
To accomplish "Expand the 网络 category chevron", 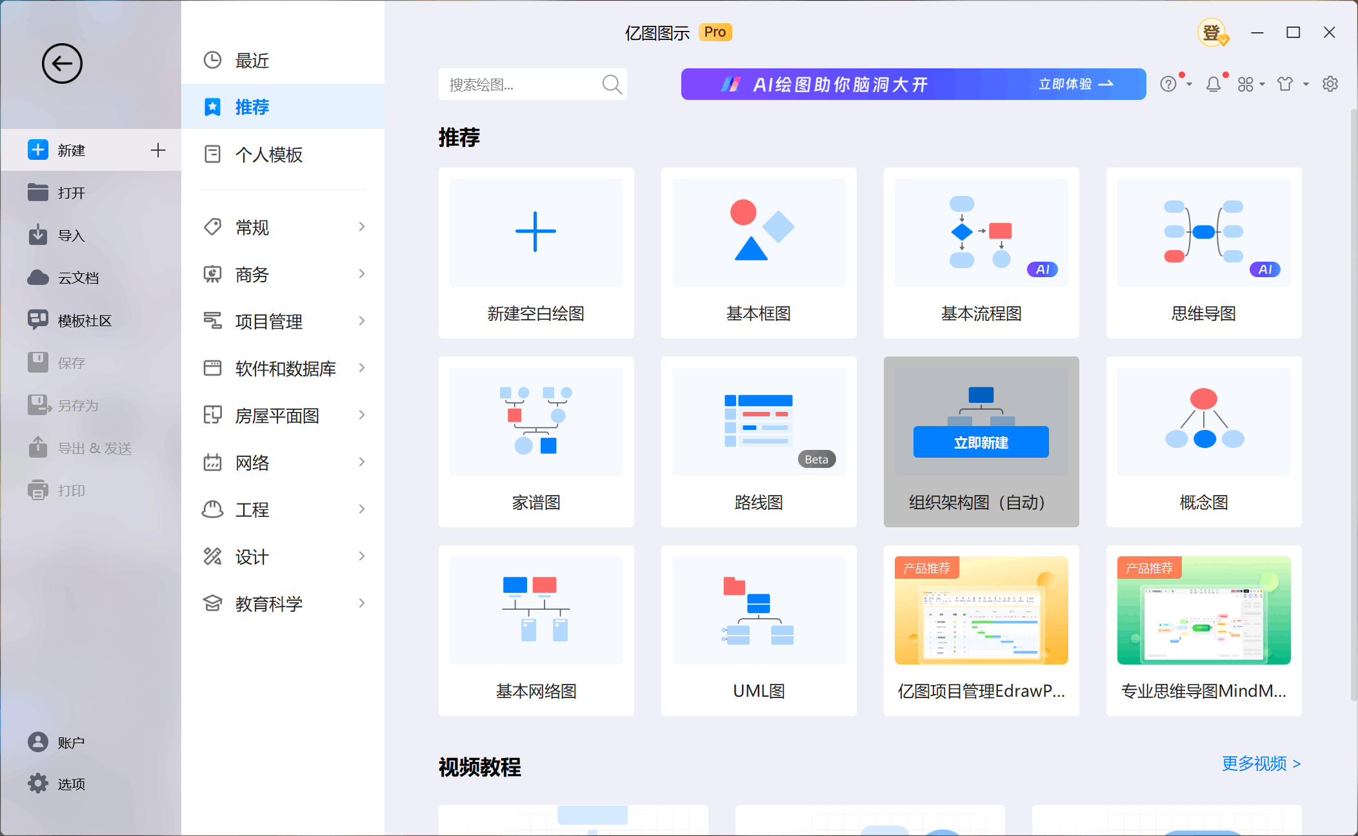I will point(362,462).
